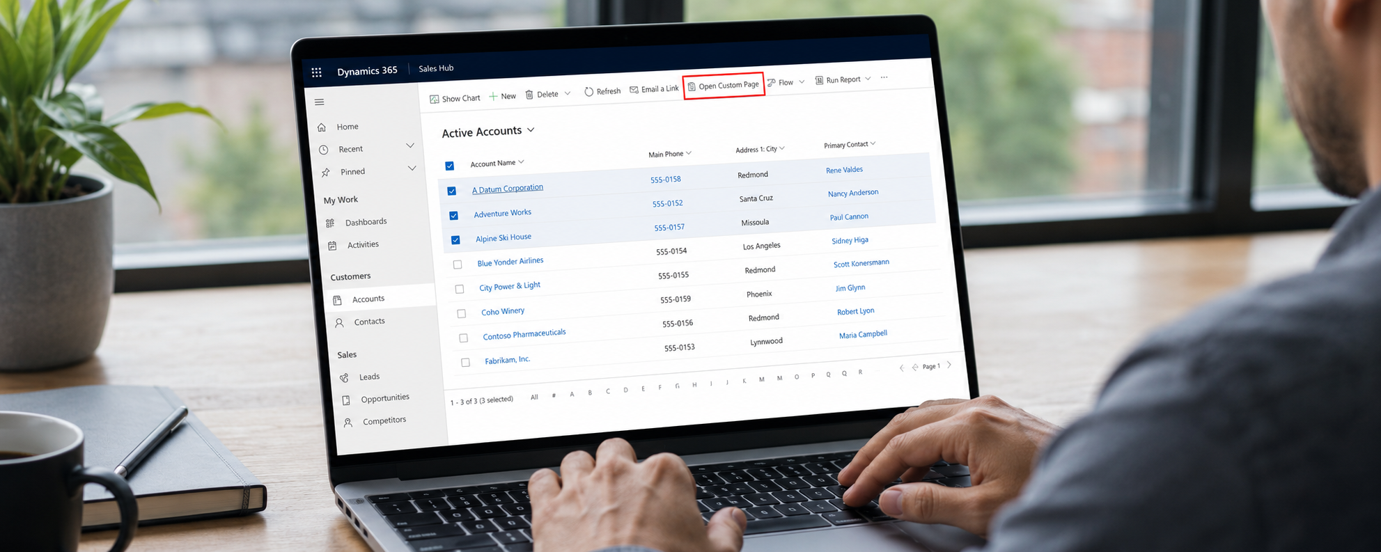The height and width of the screenshot is (552, 1381).
Task: Check the Coho Winery row
Action: point(461,314)
